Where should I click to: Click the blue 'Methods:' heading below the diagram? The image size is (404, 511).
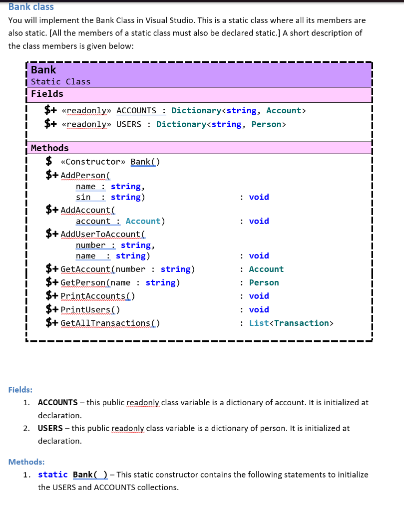point(26,462)
